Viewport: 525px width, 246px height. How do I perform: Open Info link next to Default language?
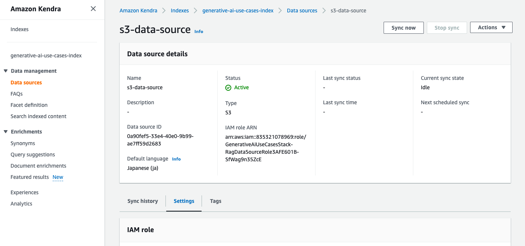176,159
